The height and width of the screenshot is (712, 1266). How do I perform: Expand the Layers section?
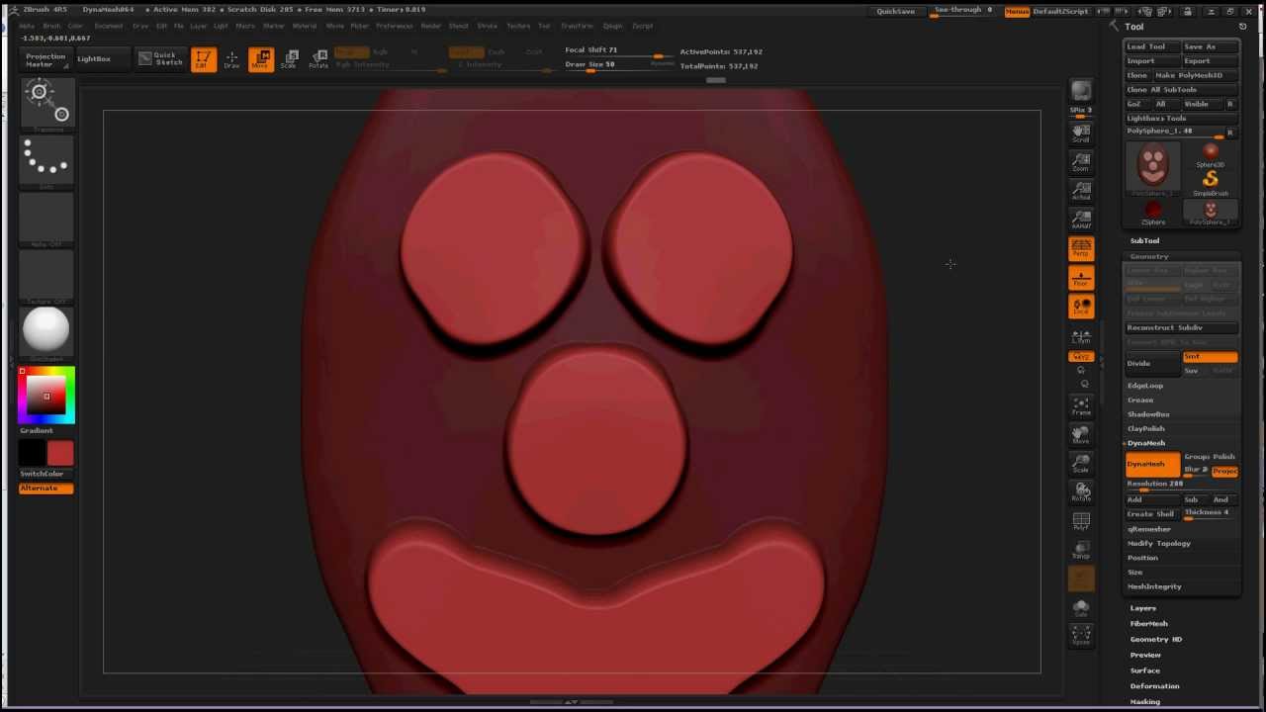tap(1142, 609)
